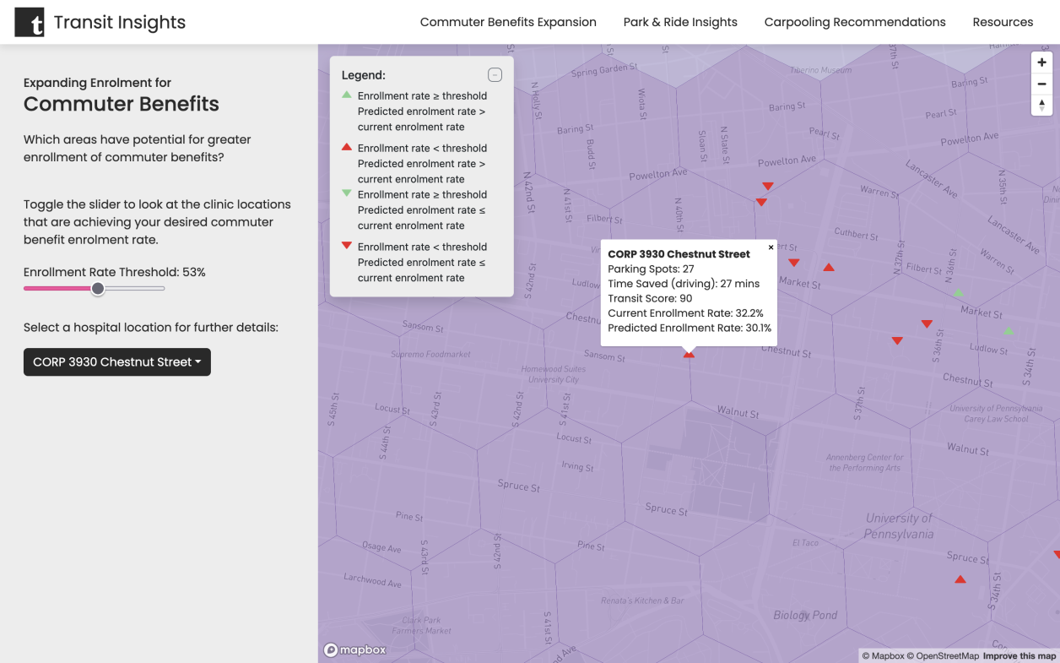
Task: Click the enrollment threshold slider handle
Action: [x=98, y=289]
